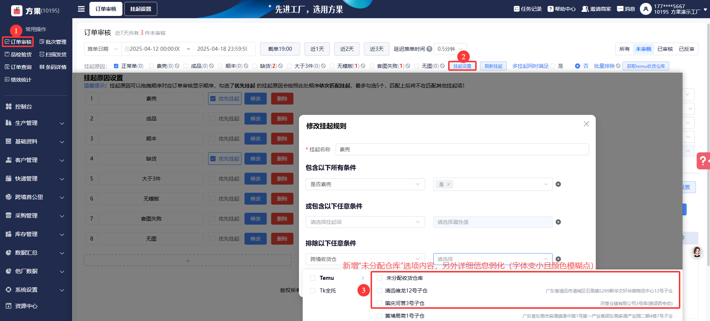This screenshot has height=321, width=710.
Task: Open the 0.5分钟 delay dropdown
Action: pos(450,49)
